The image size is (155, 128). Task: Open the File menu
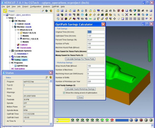[3, 6]
